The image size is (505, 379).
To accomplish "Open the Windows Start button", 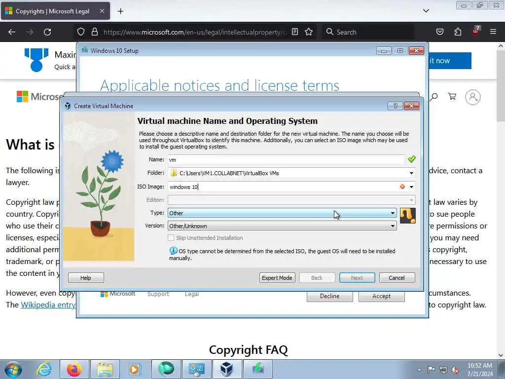I will pos(13,369).
